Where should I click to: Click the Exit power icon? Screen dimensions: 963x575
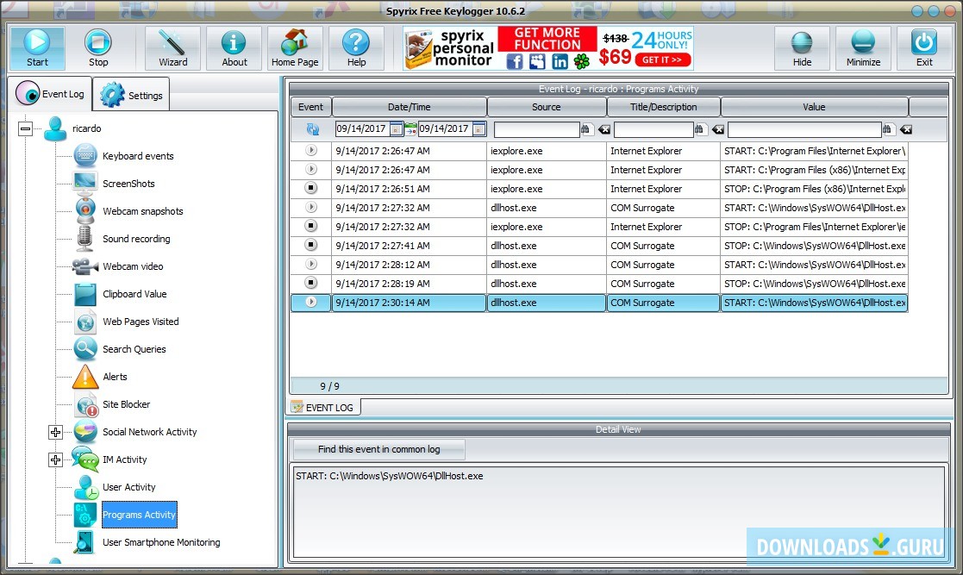coord(924,47)
